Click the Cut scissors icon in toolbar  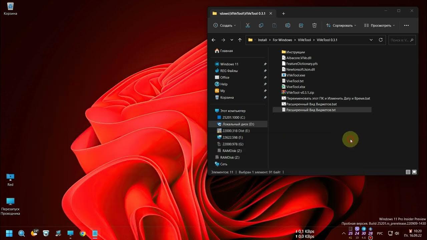pyautogui.click(x=248, y=25)
